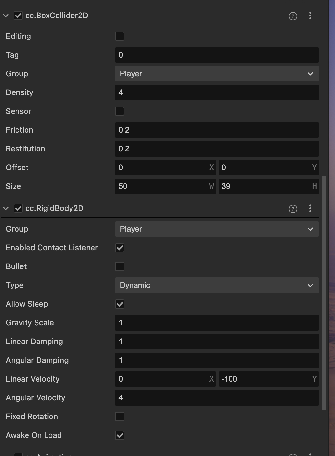Toggle the Sensor checkbox
The height and width of the screenshot is (456, 335).
120,111
